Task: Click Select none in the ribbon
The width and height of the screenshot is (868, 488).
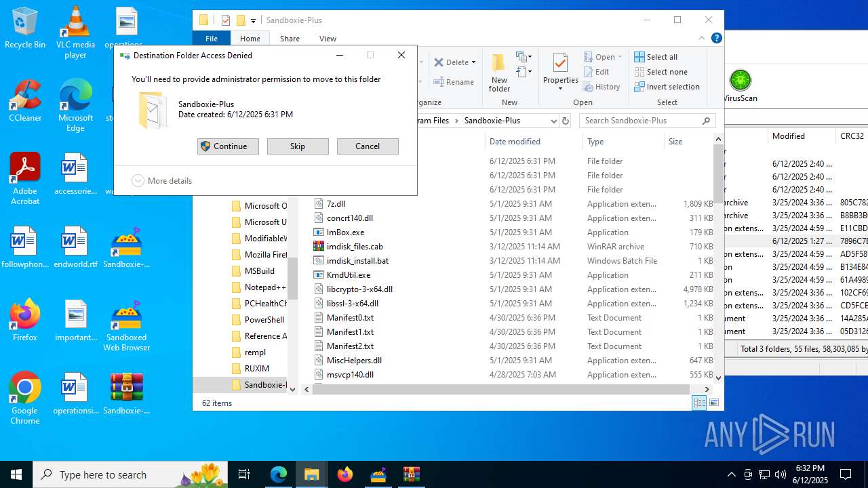Action: (x=660, y=72)
